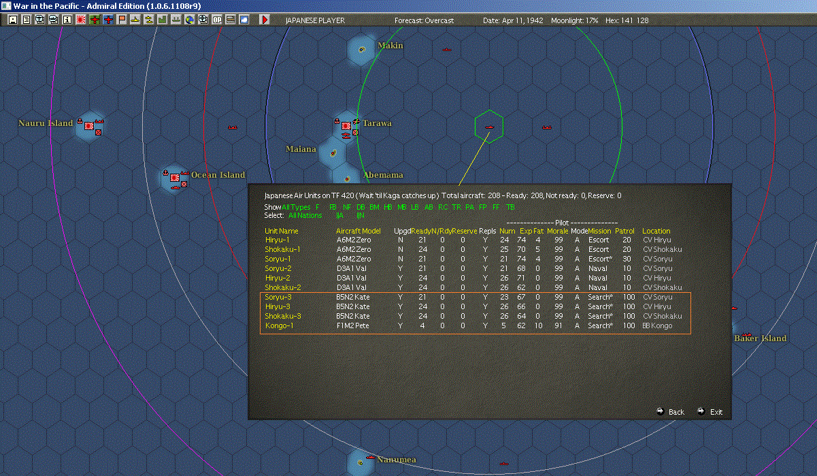Filter by PA patrol type
This screenshot has height=476, width=817.
point(469,207)
